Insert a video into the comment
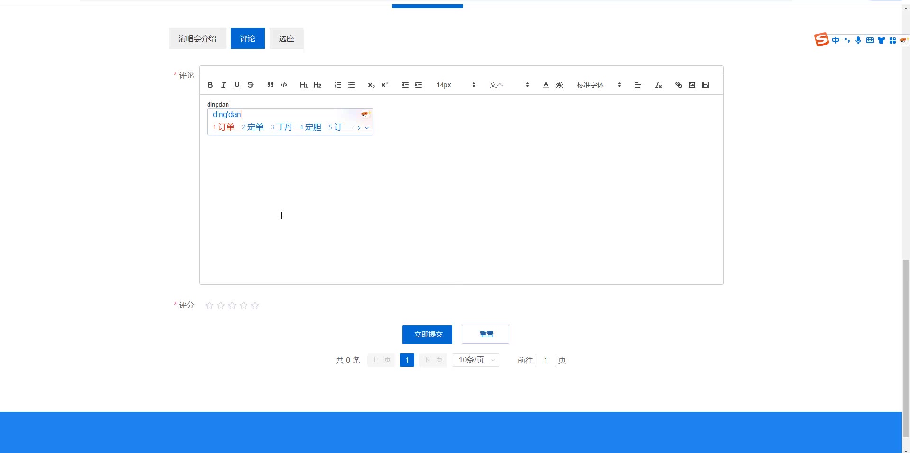The height and width of the screenshot is (453, 910). tap(705, 85)
